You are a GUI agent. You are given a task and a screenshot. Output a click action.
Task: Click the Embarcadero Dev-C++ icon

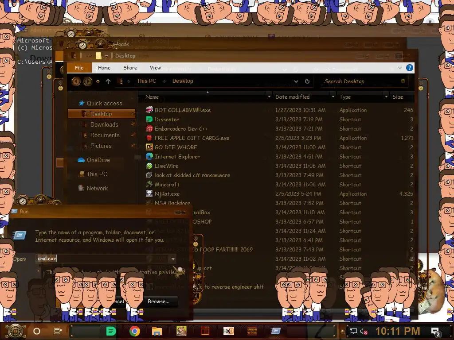click(x=149, y=128)
